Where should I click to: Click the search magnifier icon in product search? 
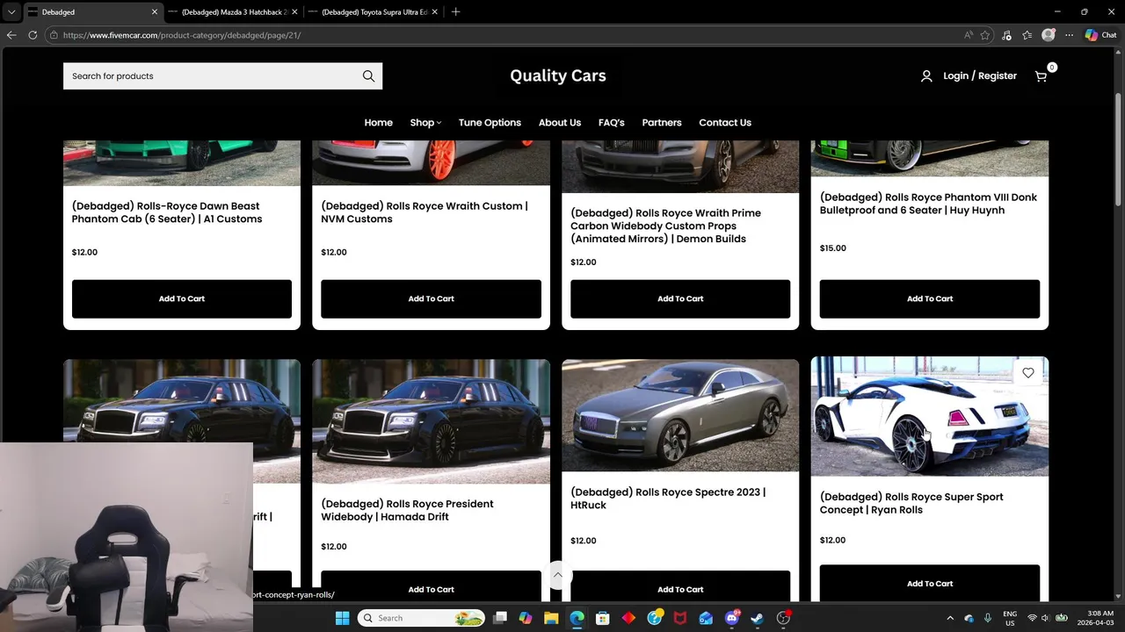(368, 76)
